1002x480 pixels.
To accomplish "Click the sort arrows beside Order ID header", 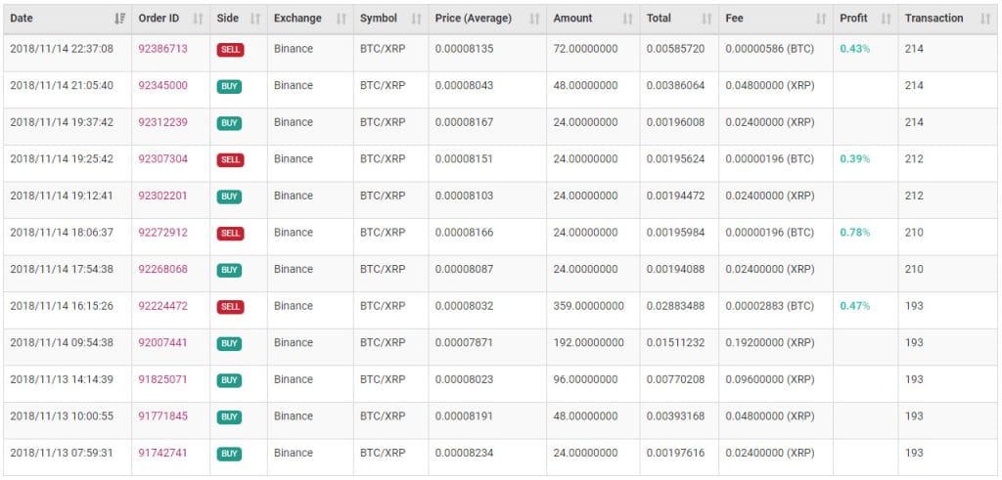I will pos(198,19).
